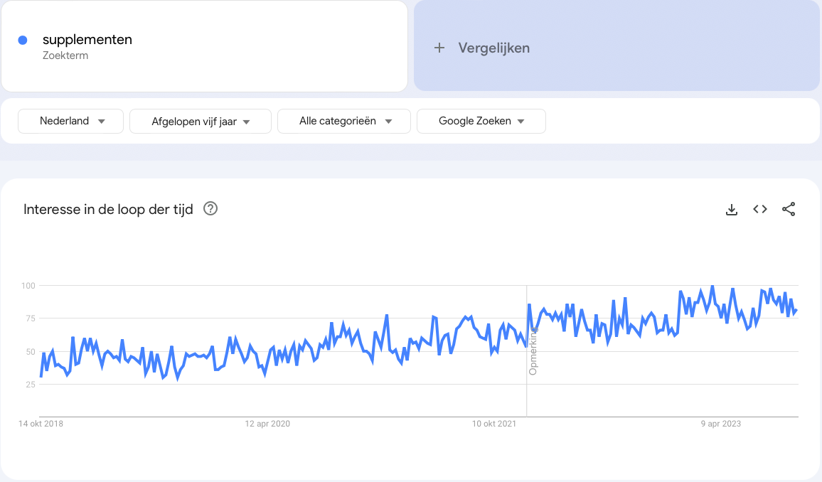Click the "9 apr 2023" axis label
The image size is (822, 482).
pos(721,423)
